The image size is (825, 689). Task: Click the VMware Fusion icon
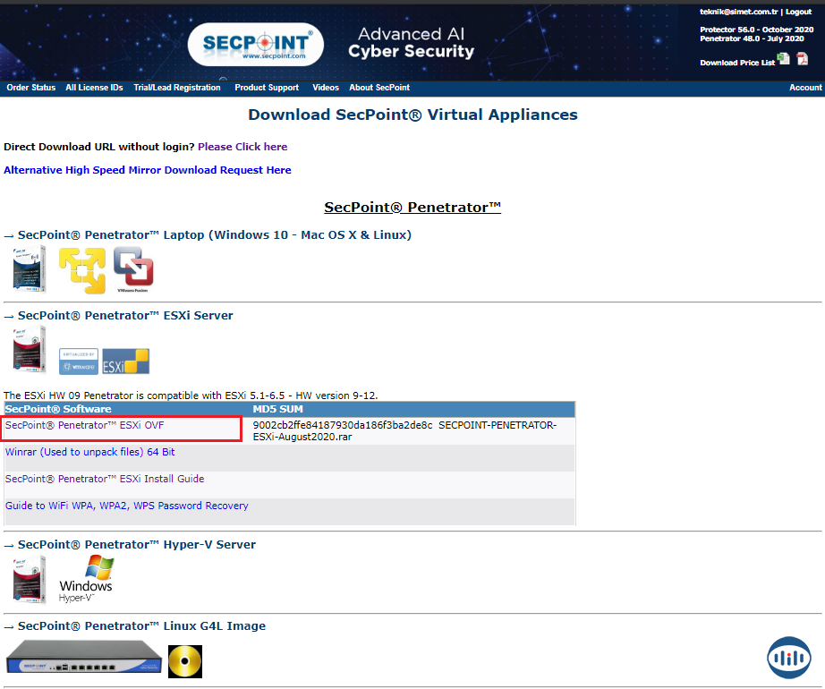pos(133,270)
